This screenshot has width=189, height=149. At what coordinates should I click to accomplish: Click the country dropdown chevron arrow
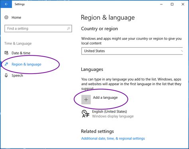[x=182, y=51]
